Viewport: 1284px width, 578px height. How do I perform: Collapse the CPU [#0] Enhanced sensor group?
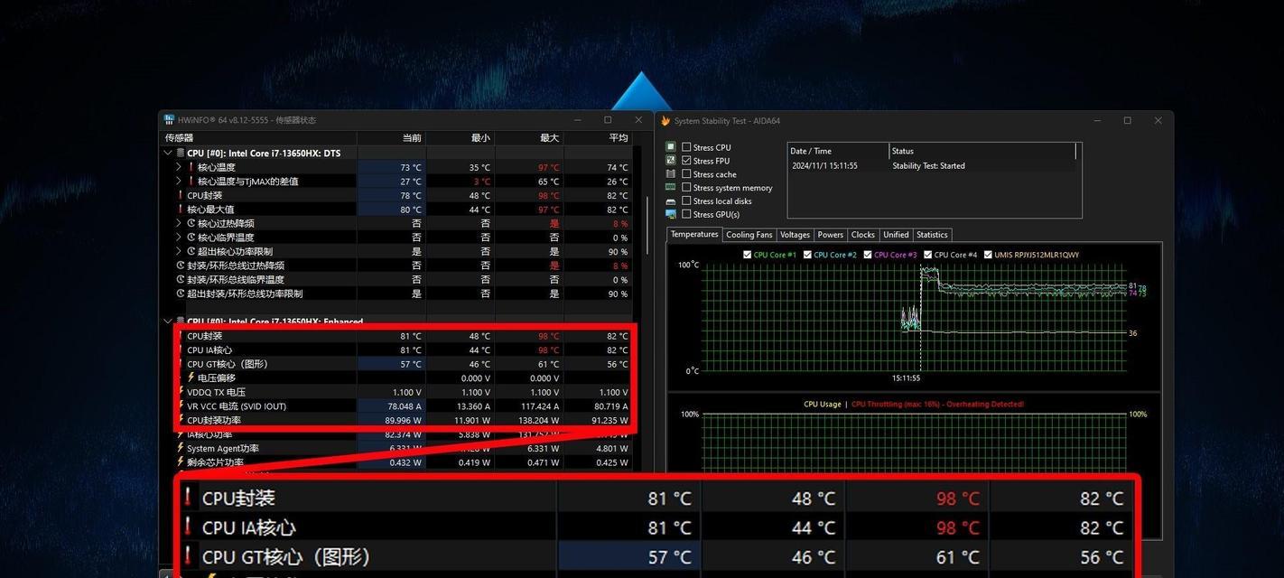[168, 321]
